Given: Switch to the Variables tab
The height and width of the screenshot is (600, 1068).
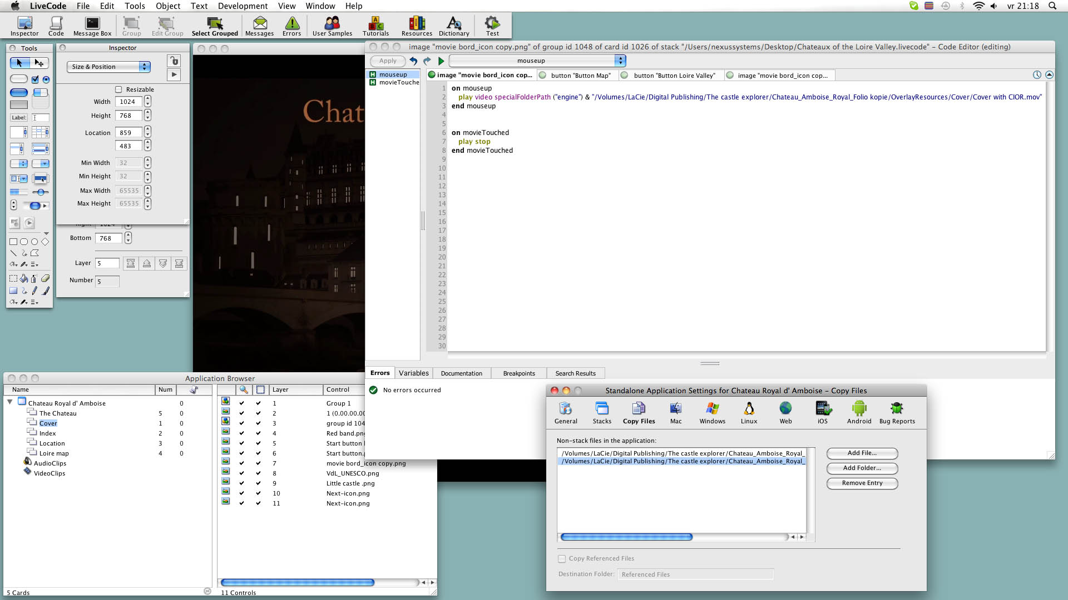Looking at the screenshot, I should pyautogui.click(x=413, y=373).
